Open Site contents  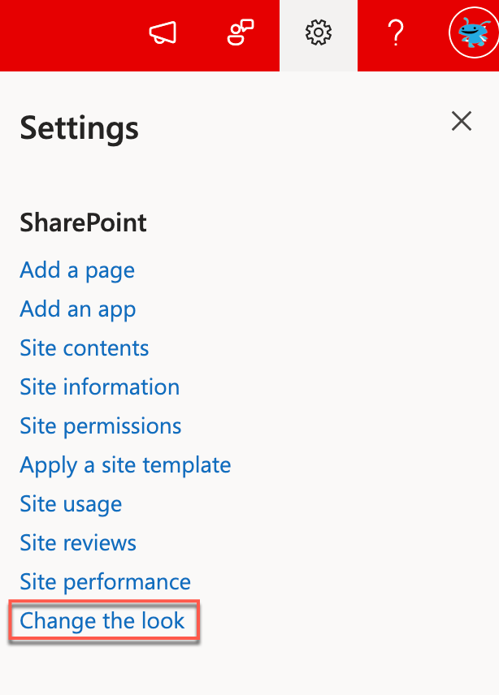point(85,348)
